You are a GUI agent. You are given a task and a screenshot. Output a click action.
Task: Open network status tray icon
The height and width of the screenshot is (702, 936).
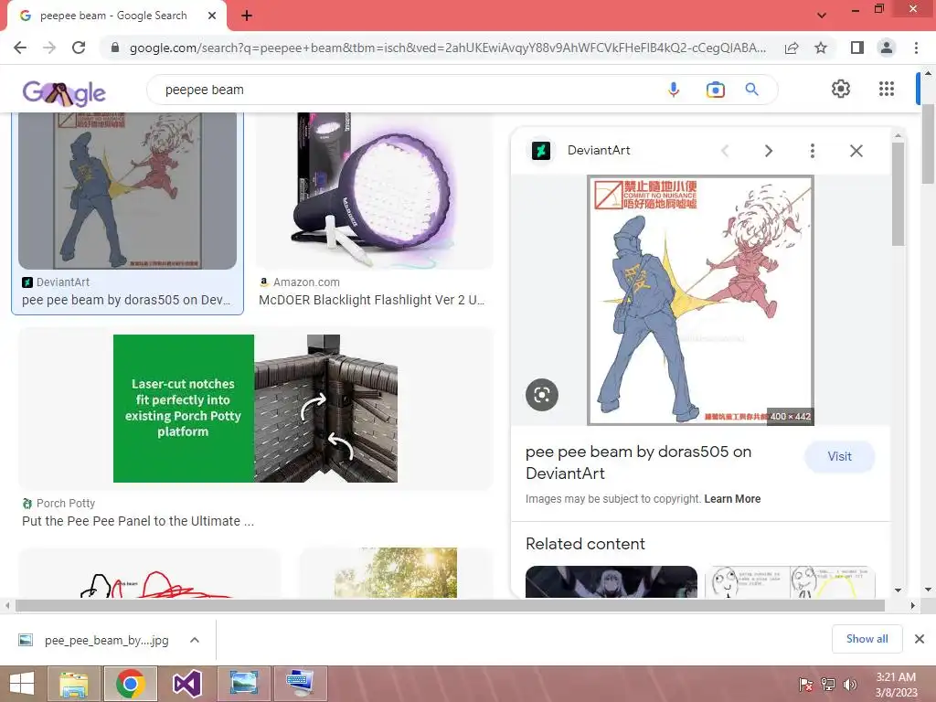(828, 685)
